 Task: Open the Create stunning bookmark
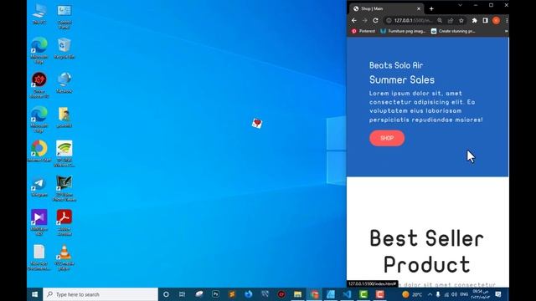(x=453, y=31)
